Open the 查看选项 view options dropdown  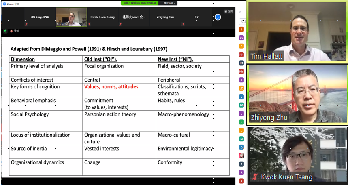(169, 3)
